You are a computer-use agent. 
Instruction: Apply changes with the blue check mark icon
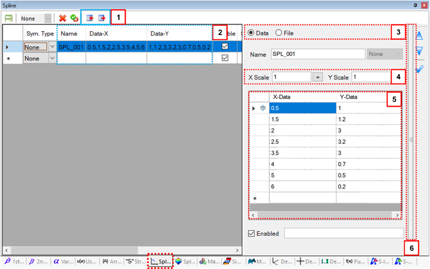pyautogui.click(x=419, y=69)
